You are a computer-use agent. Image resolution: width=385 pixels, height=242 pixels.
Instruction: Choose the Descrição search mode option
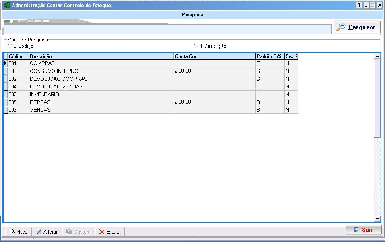point(196,46)
